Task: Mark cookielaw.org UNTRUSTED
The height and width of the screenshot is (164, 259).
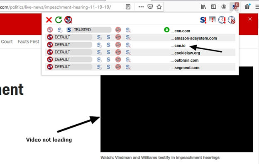Action: tap(118, 52)
